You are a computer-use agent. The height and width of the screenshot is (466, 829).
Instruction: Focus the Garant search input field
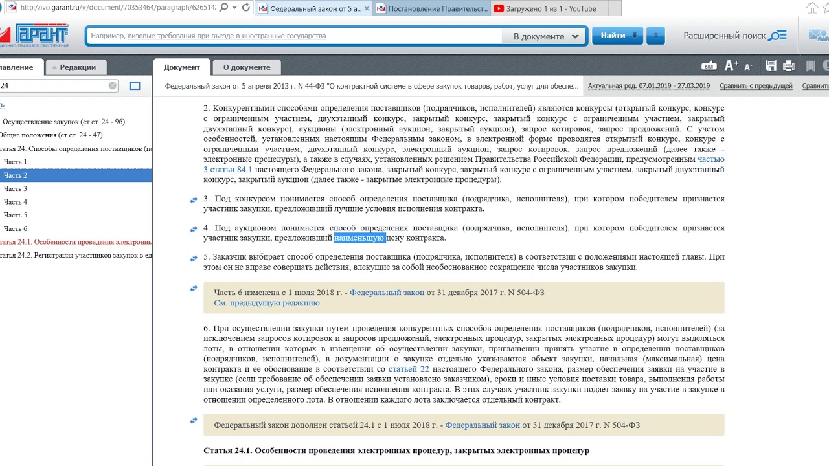pos(295,36)
